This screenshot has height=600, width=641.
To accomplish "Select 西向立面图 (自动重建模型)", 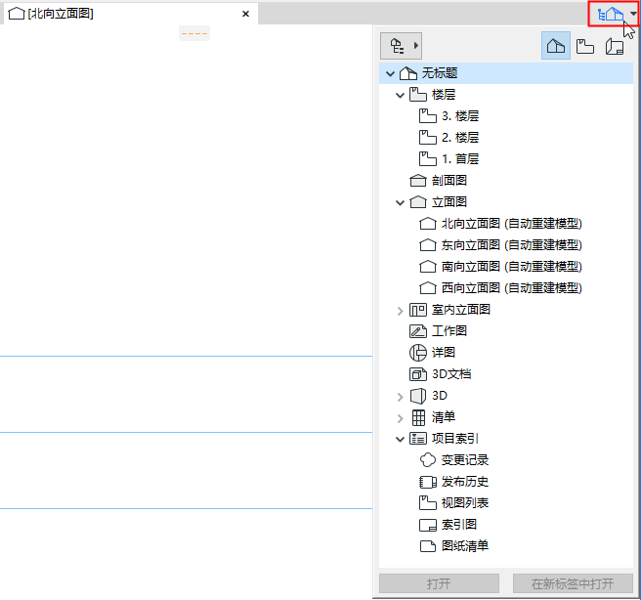I will [x=512, y=287].
